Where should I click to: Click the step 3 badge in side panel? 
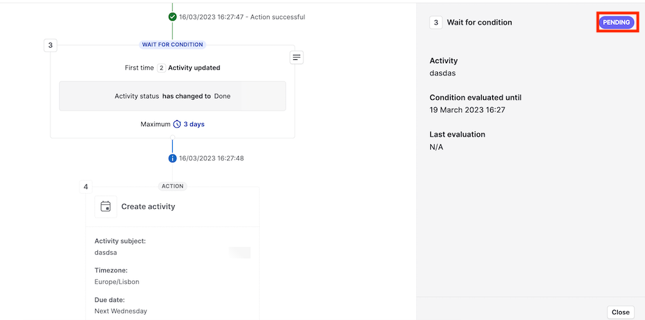436,22
